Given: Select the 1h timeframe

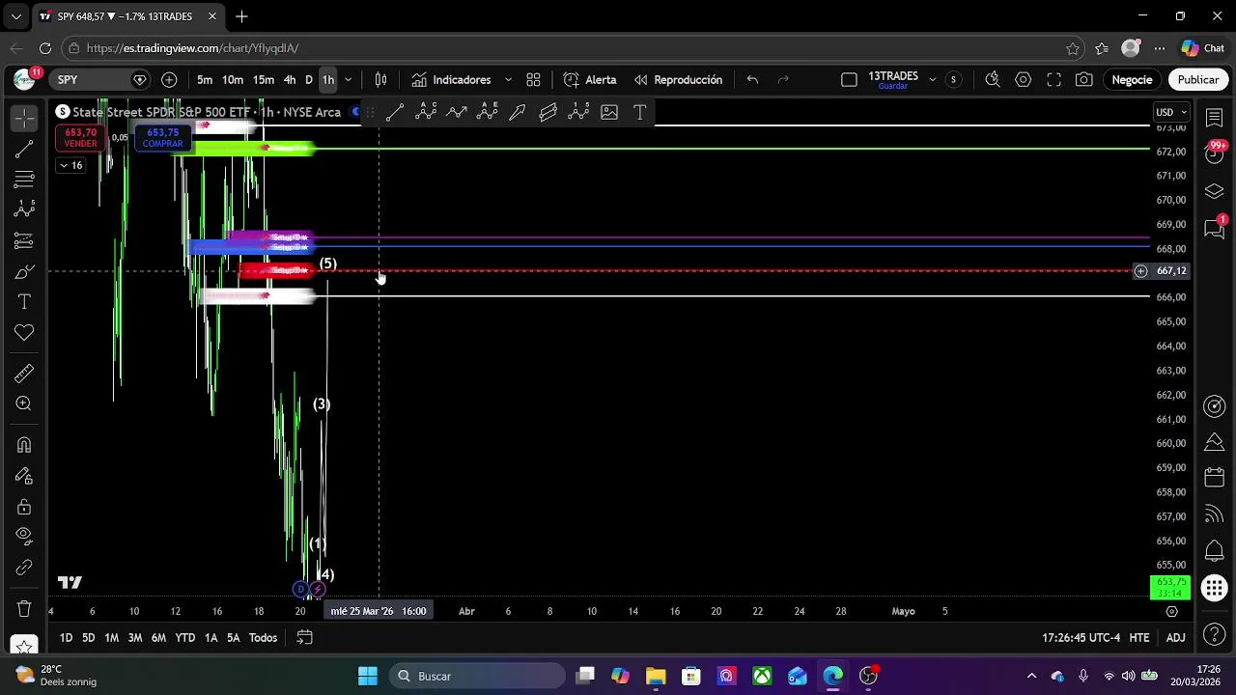Looking at the screenshot, I should pyautogui.click(x=328, y=80).
